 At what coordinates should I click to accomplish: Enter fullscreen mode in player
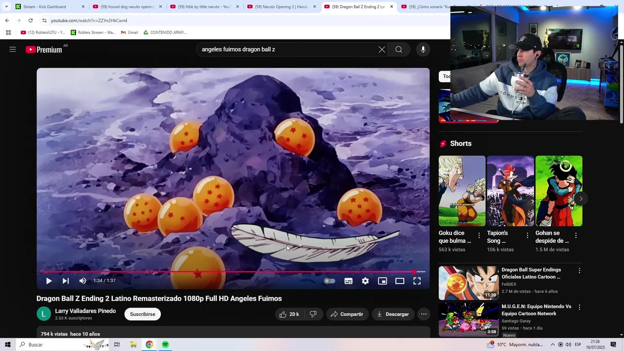pos(417,281)
